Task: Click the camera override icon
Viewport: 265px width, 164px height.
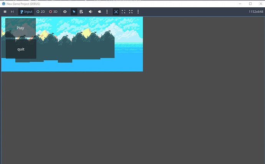Action: [x=100, y=12]
